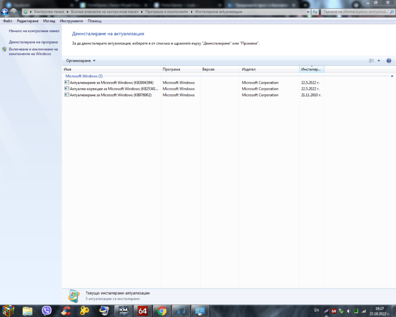Click the red 64 tray icon
This screenshot has height=317, width=396.
tap(334, 311)
